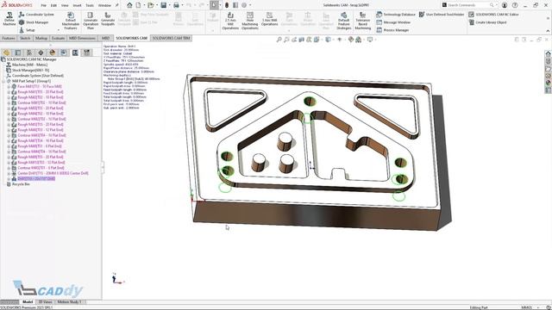
Task: Click the Print icon
Action: tap(176, 5)
